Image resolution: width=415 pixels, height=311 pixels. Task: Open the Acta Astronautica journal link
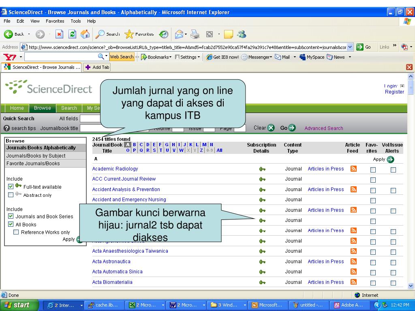pyautogui.click(x=111, y=262)
